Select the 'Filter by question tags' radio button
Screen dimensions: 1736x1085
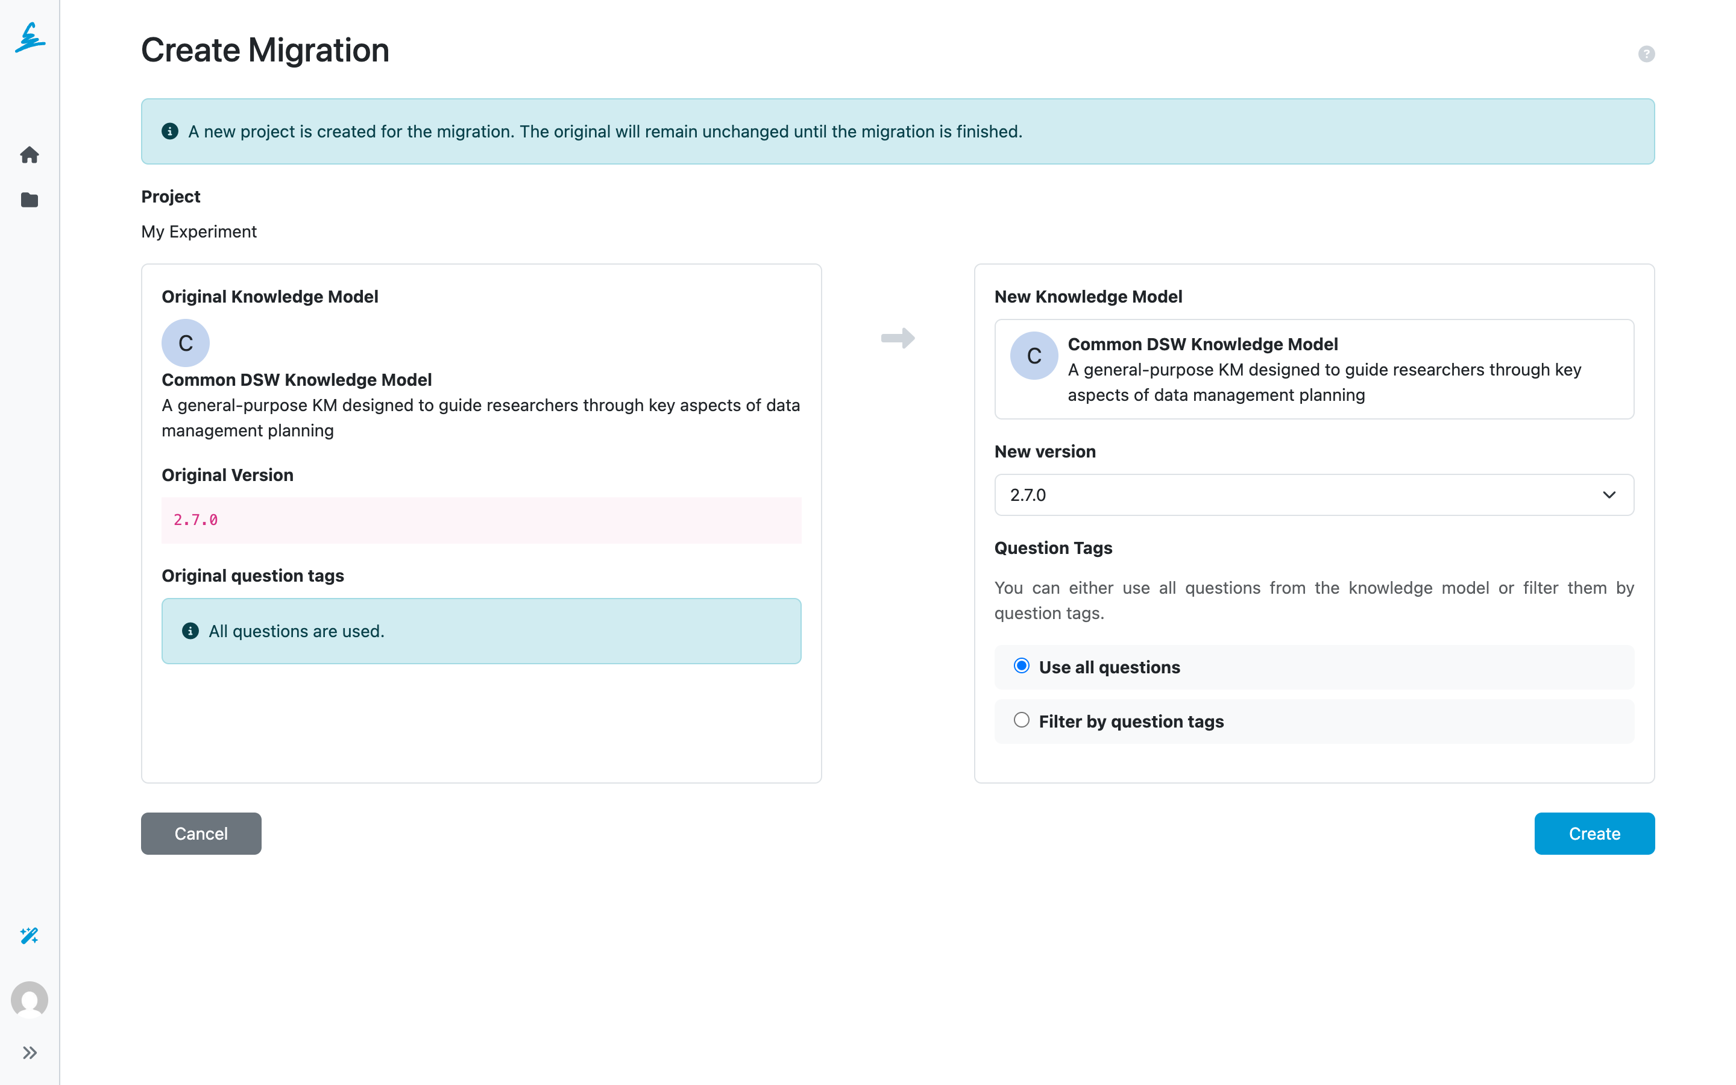tap(1021, 720)
